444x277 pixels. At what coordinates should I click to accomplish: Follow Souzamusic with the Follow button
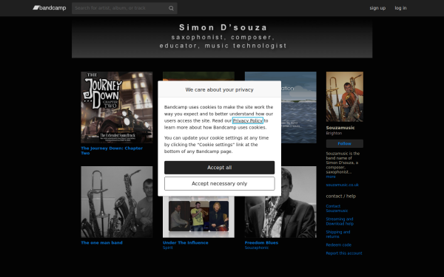(345, 143)
